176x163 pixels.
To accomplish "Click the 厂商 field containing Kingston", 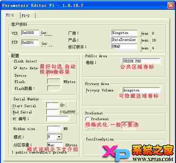I will click(124, 33).
